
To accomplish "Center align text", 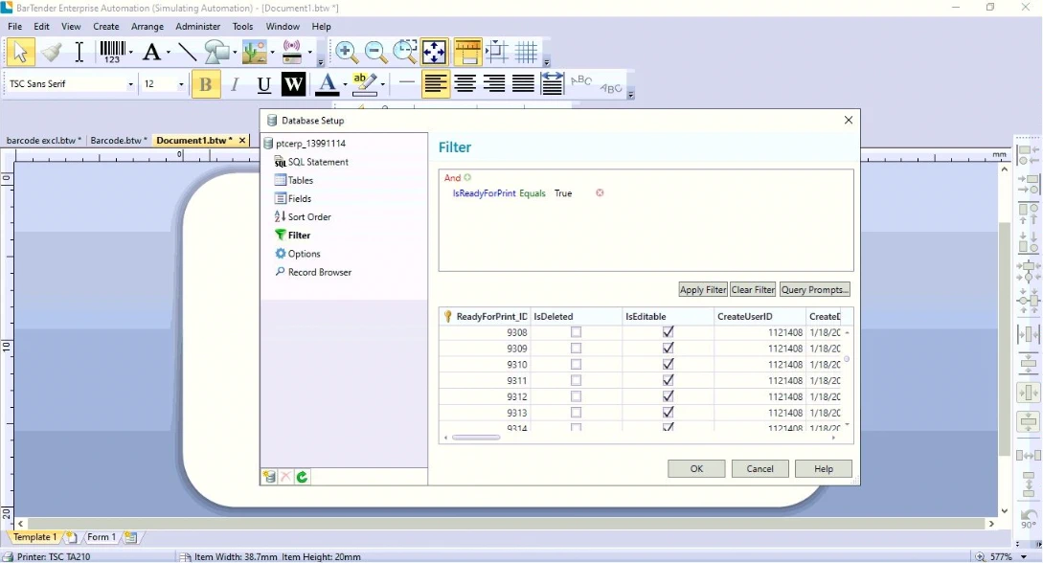I will [x=465, y=84].
